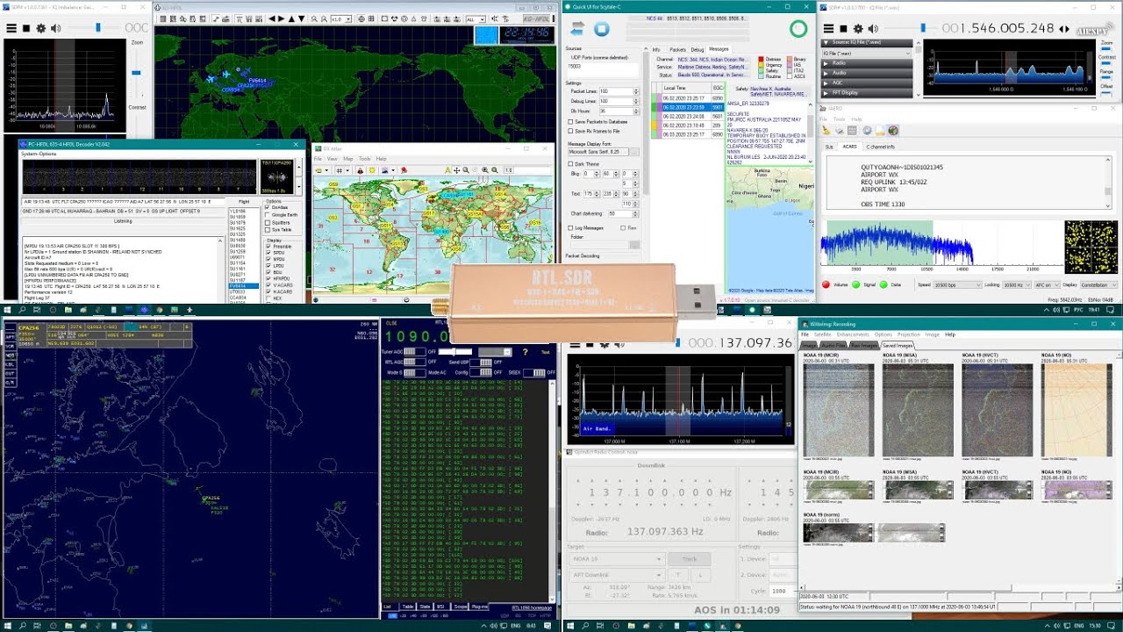Screen dimensions: 1123x632
Task: Tick the Log Messages checkbox in Scytale-C
Action: [x=571, y=228]
